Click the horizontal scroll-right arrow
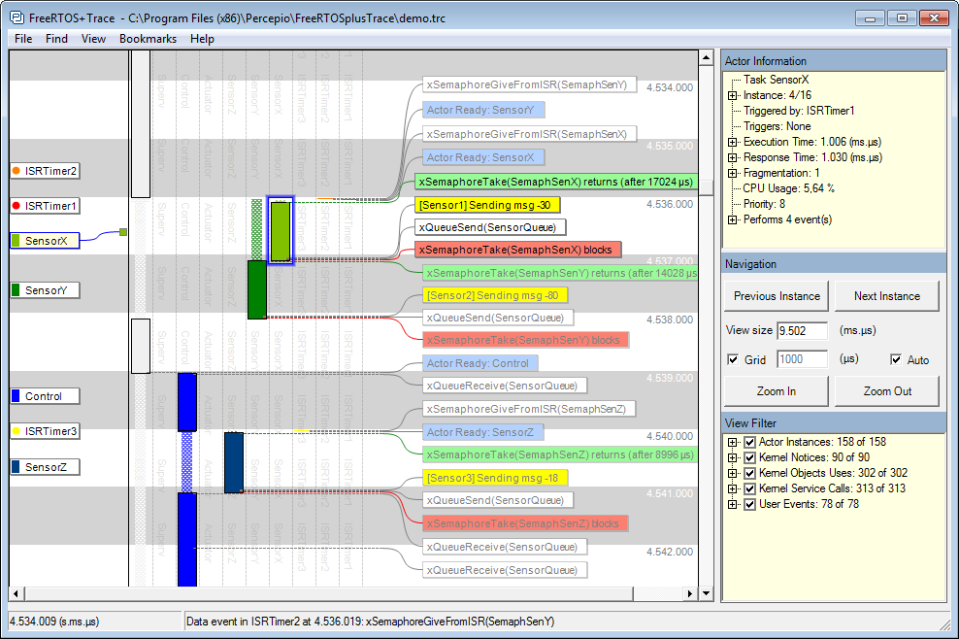The image size is (959, 639). click(x=690, y=593)
